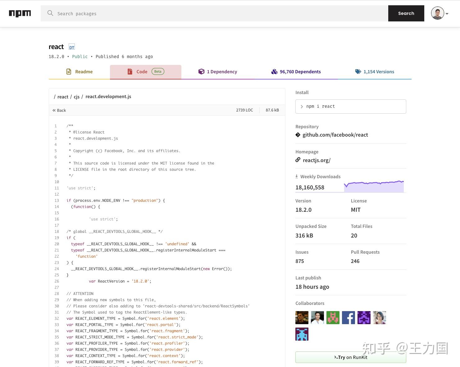Open the github.com/facebook/react repository link
The height and width of the screenshot is (367, 460).
click(335, 135)
